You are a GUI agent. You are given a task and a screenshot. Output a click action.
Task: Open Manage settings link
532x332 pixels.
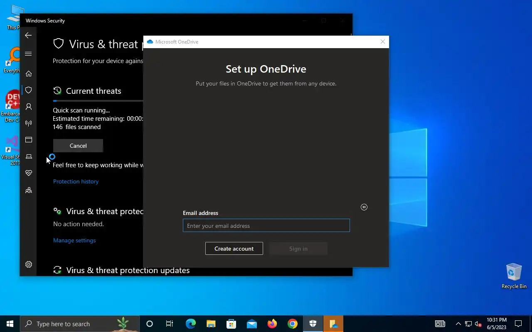point(74,240)
